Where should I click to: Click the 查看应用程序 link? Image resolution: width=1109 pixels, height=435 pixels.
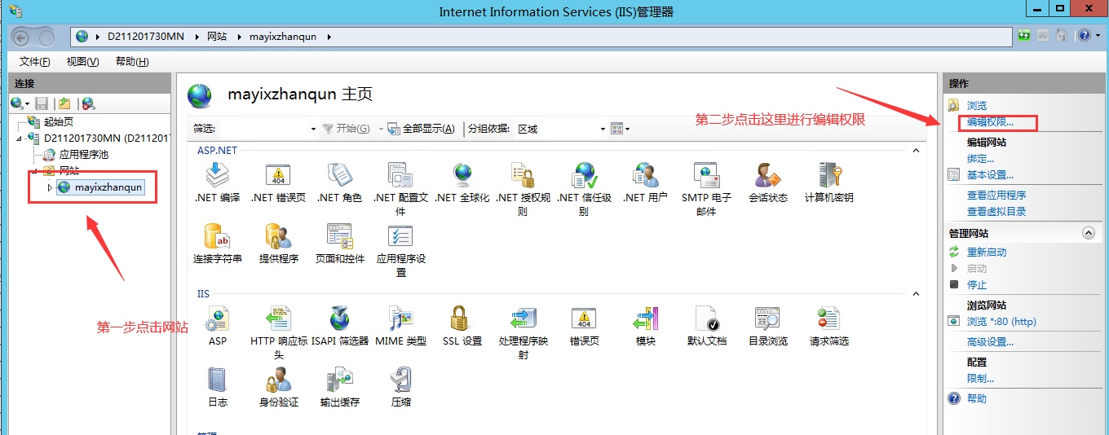(996, 196)
